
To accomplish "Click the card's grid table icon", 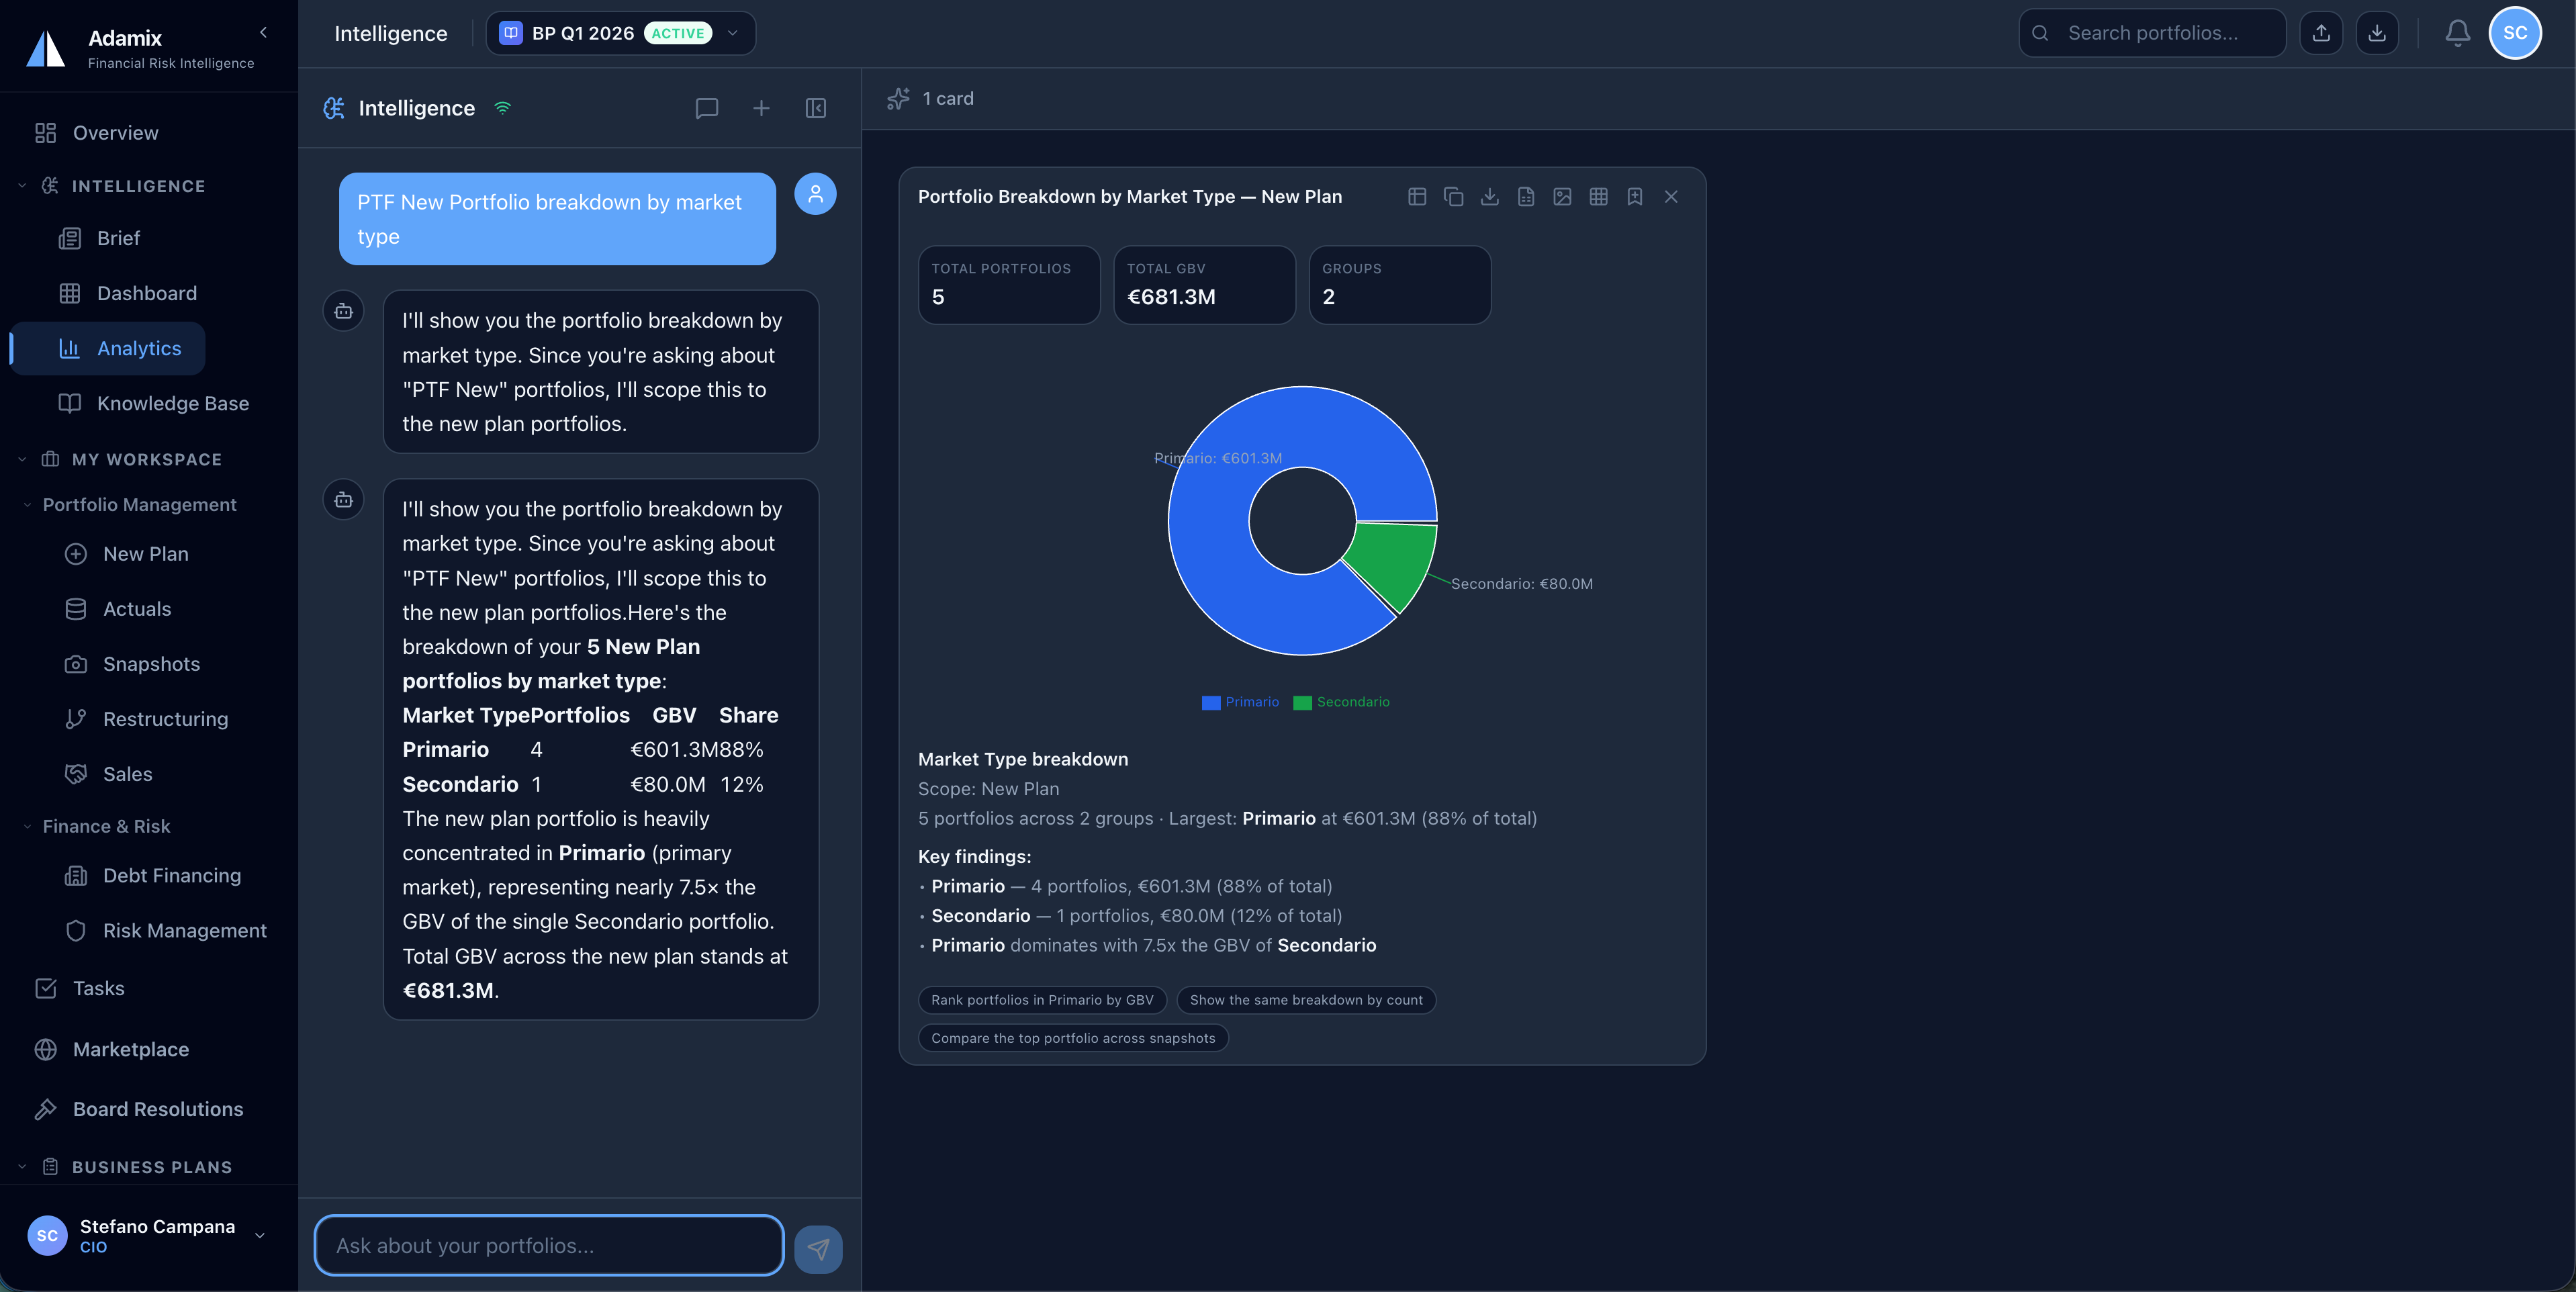I will 1598,197.
